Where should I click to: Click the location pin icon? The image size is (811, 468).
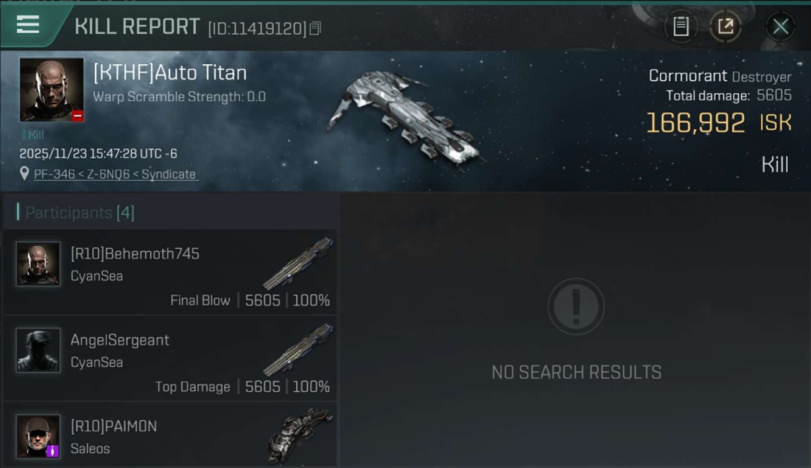coord(24,174)
